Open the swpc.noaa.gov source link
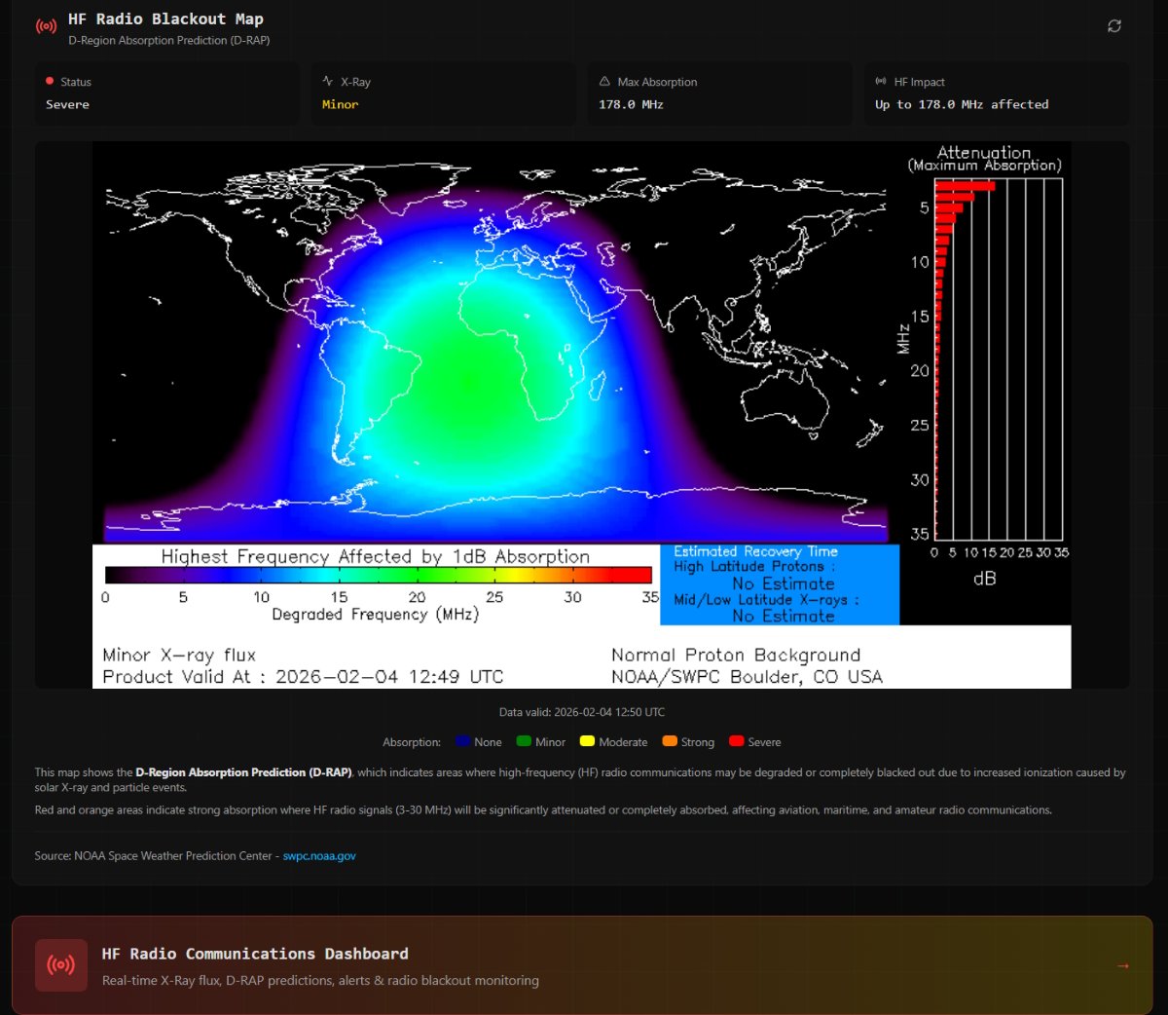The width and height of the screenshot is (1168, 1015). 319,856
